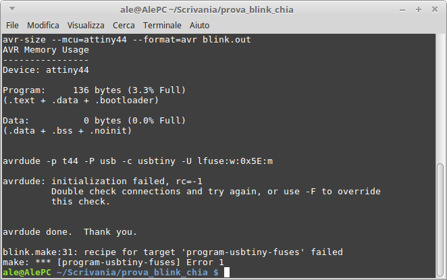The height and width of the screenshot is (280, 447).
Task: Click the window title text ale@AlePC
Action: pos(143,9)
